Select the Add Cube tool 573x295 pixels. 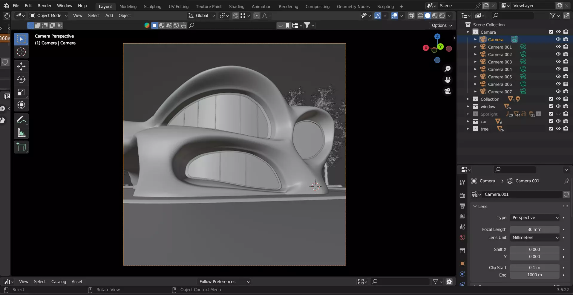[x=21, y=147]
